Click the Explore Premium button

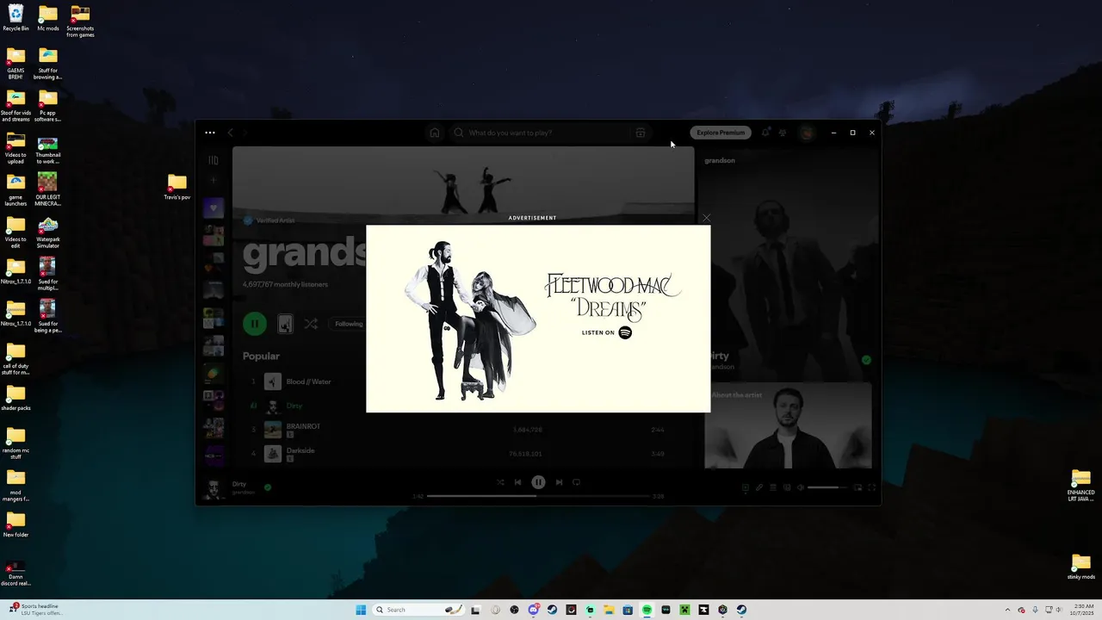click(721, 133)
